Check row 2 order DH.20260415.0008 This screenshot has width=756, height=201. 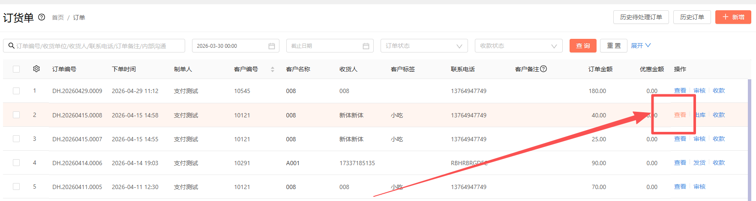(16, 115)
